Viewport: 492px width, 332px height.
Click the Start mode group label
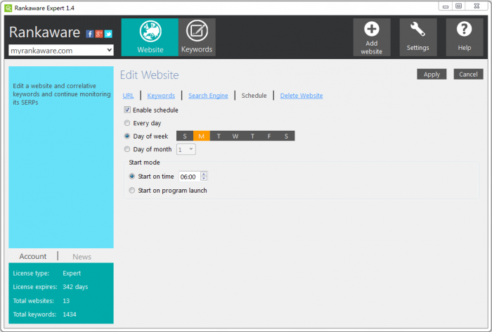[x=144, y=162]
